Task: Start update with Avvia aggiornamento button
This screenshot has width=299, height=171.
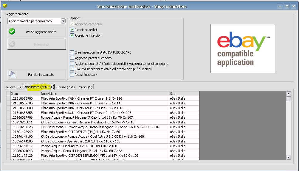Action: pos(37,32)
